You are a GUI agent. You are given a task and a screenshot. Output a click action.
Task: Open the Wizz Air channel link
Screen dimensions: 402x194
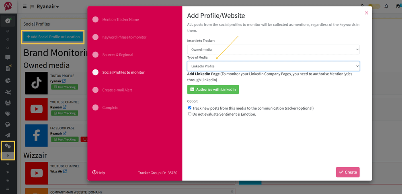(x=56, y=171)
